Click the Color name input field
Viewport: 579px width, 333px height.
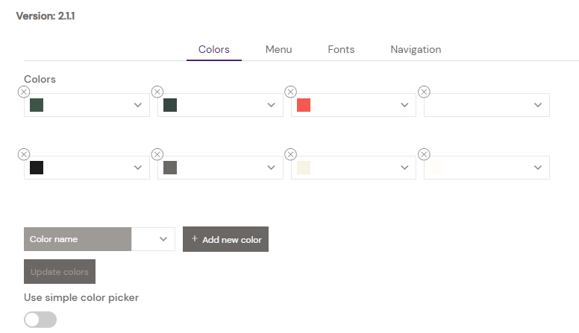pos(78,239)
